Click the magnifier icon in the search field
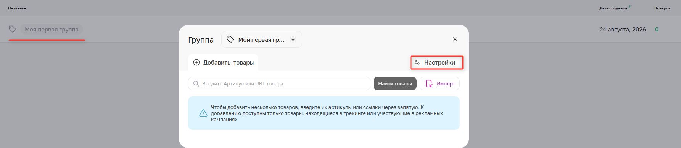Screen dimensions: 681x148 pos(196,83)
